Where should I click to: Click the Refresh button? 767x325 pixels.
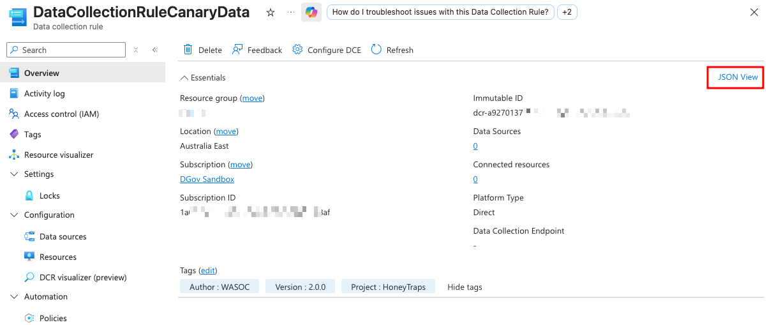(x=392, y=50)
